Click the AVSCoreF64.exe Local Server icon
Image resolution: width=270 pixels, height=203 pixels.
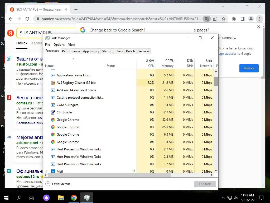(53, 90)
